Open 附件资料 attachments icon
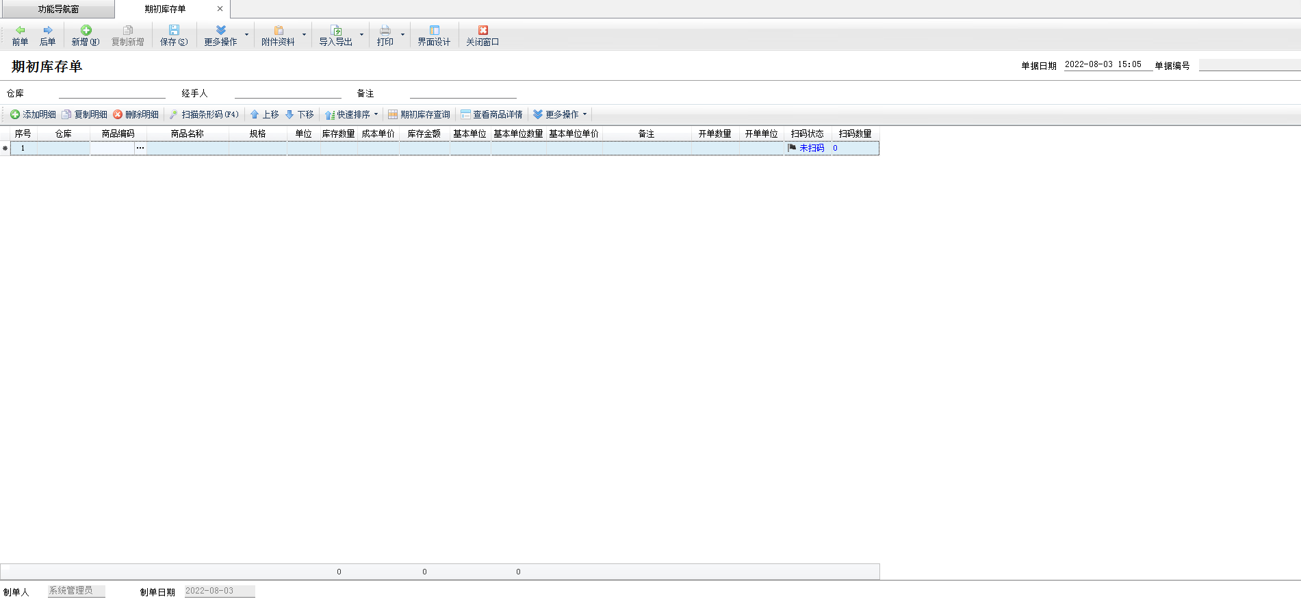Viewport: 1301px width, 599px height. tap(279, 30)
